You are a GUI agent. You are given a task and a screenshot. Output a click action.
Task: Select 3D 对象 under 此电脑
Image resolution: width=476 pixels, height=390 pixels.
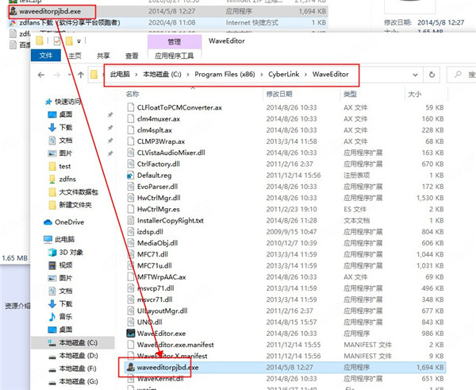(x=71, y=253)
